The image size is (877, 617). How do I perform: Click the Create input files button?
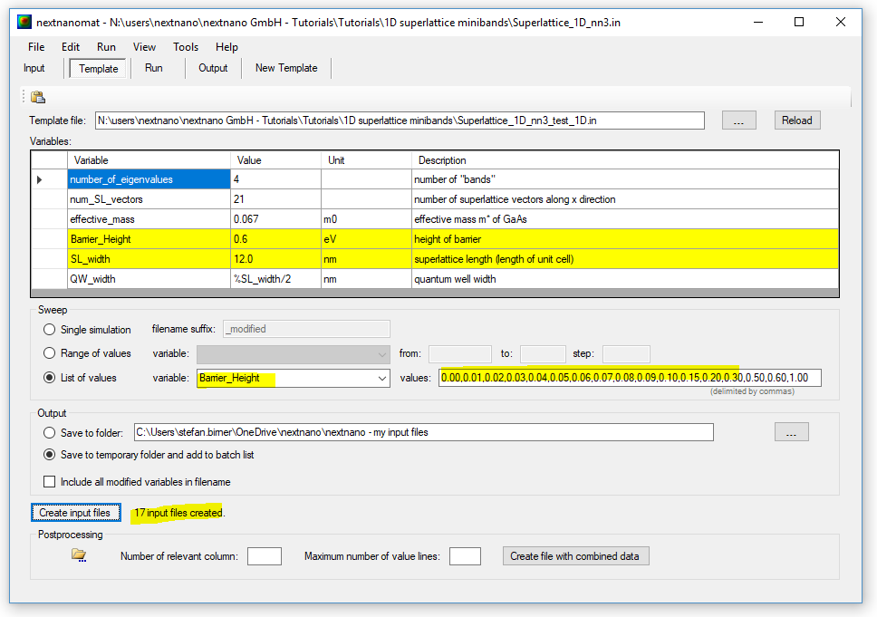coord(75,513)
